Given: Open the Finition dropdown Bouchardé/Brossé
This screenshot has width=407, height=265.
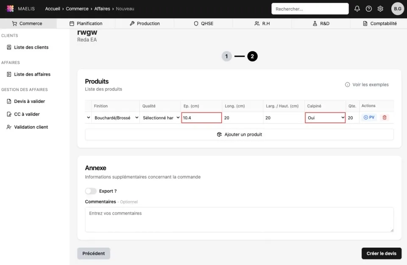Looking at the screenshot, I should 116,118.
